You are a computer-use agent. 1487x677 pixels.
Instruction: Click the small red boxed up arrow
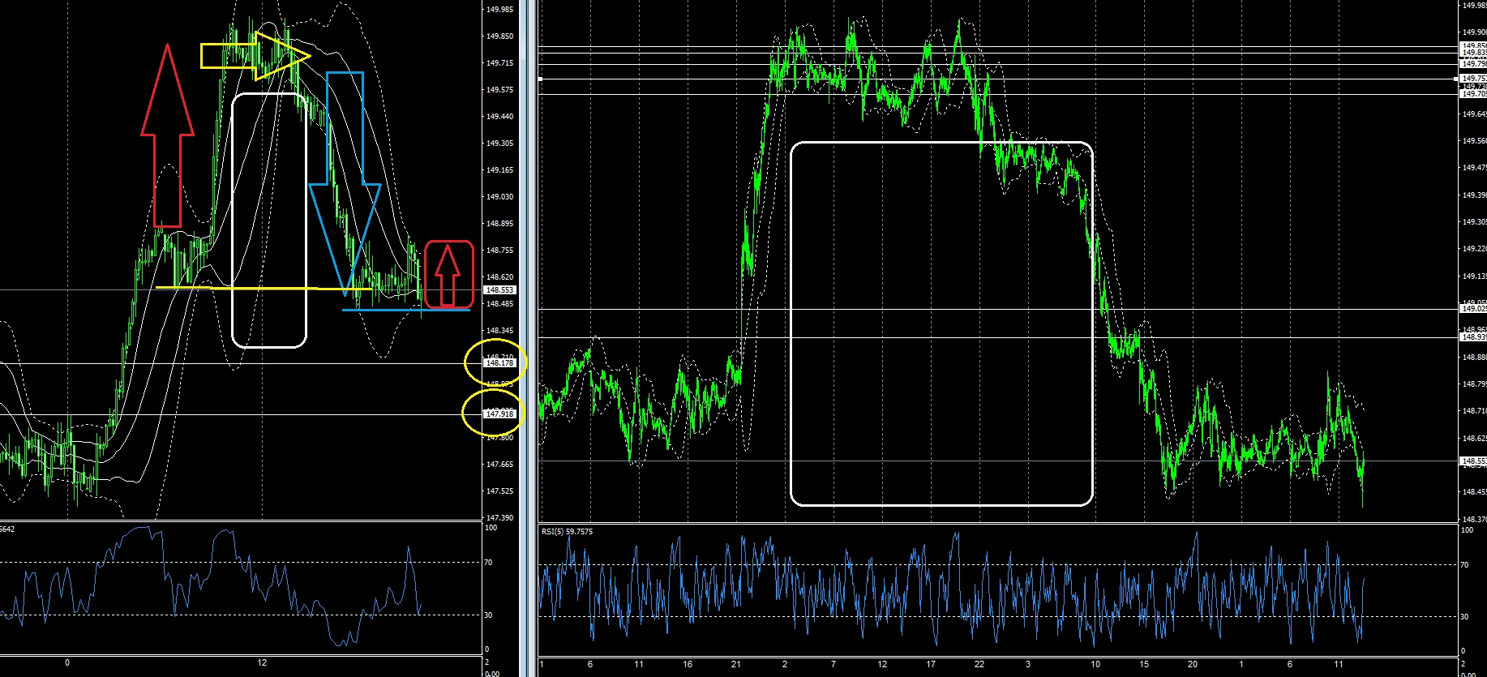(448, 274)
